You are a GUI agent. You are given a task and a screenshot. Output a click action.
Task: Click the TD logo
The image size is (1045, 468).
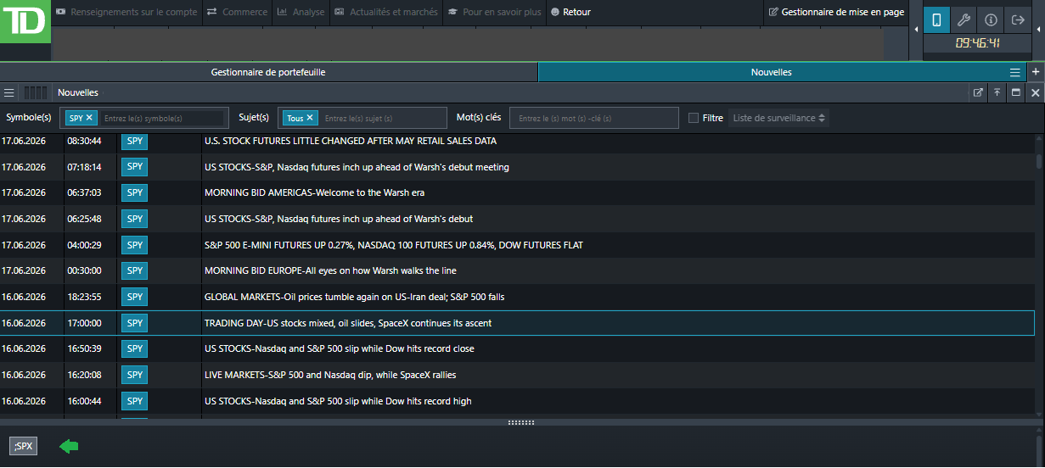(25, 20)
